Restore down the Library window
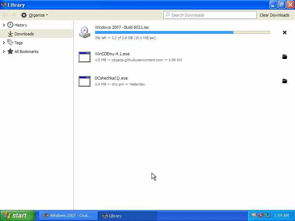295x221 pixels. click(x=281, y=5)
